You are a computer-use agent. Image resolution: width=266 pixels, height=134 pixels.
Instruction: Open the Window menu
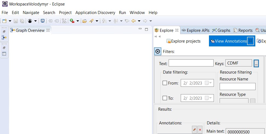tap(137, 13)
